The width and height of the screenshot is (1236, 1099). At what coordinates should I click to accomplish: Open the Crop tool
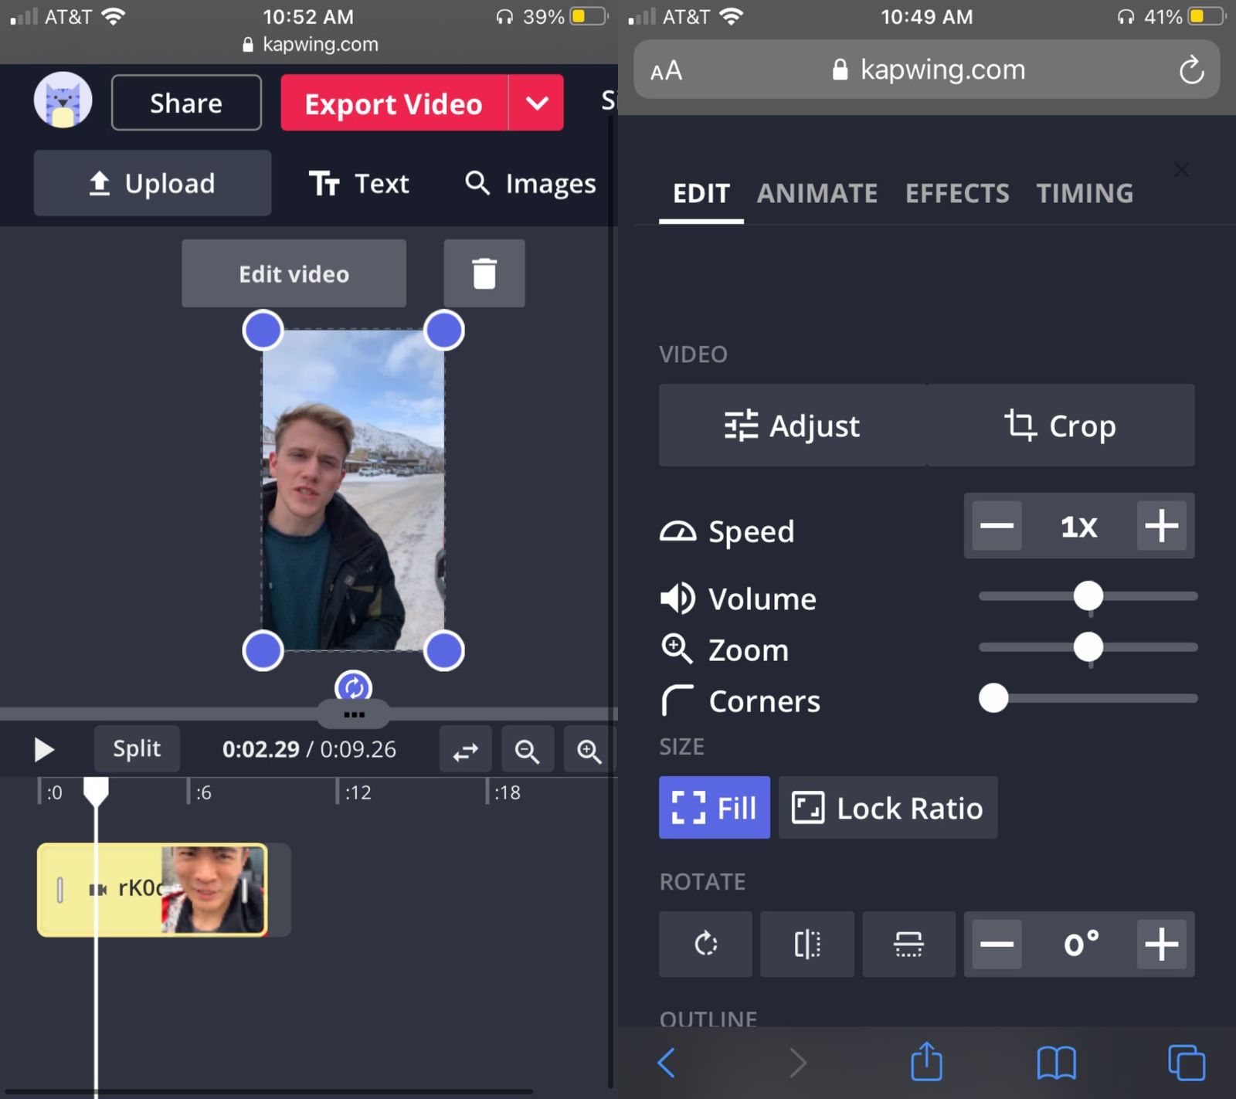click(x=1061, y=426)
